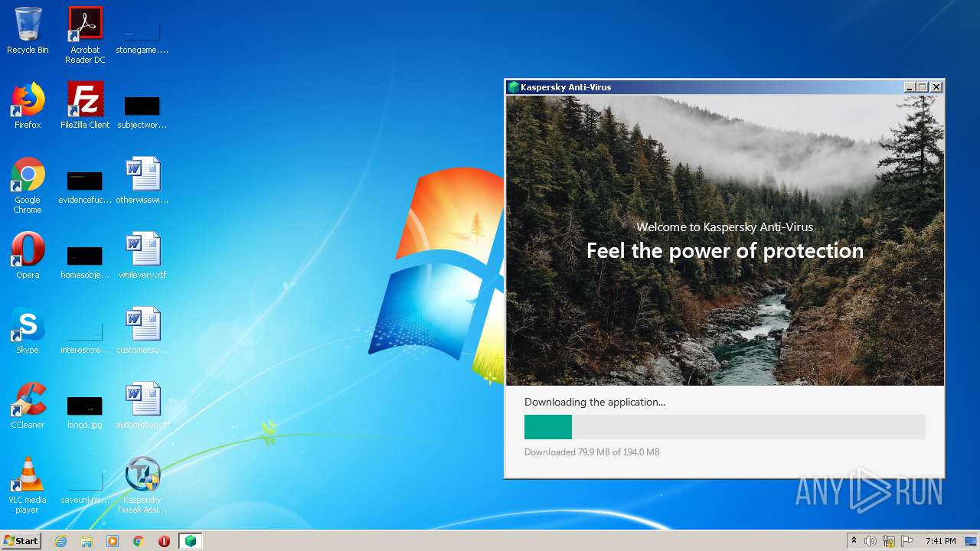Close the Kaspersky Anti-Virus window

coord(936,87)
